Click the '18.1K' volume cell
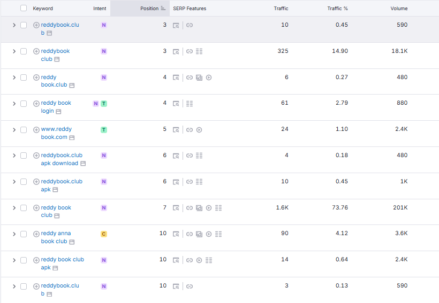The height and width of the screenshot is (303, 439). 399,51
